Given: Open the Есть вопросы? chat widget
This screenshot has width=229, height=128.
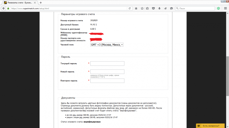Looking at the screenshot, I should pyautogui.click(x=210, y=126).
